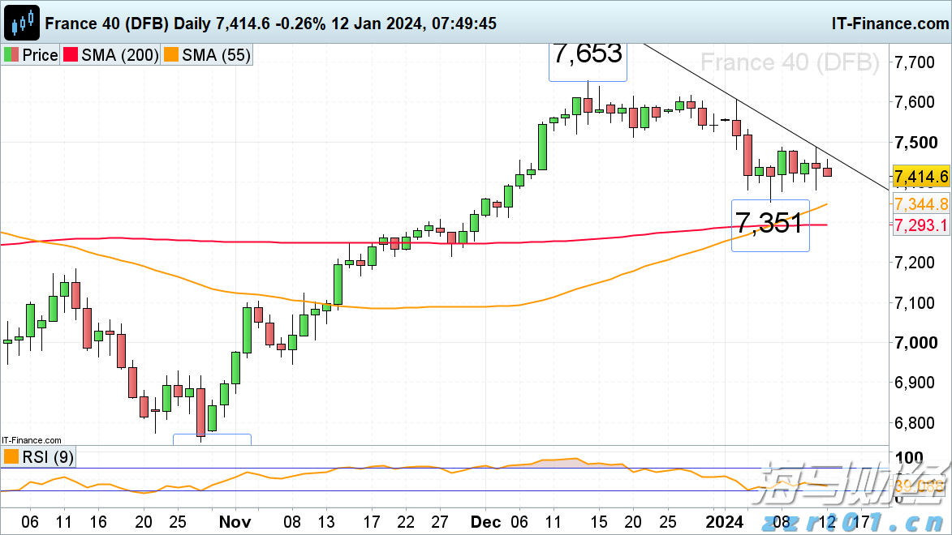Click the small IT-Finance.com label above RSI panel
952x535 pixels.
[31, 439]
